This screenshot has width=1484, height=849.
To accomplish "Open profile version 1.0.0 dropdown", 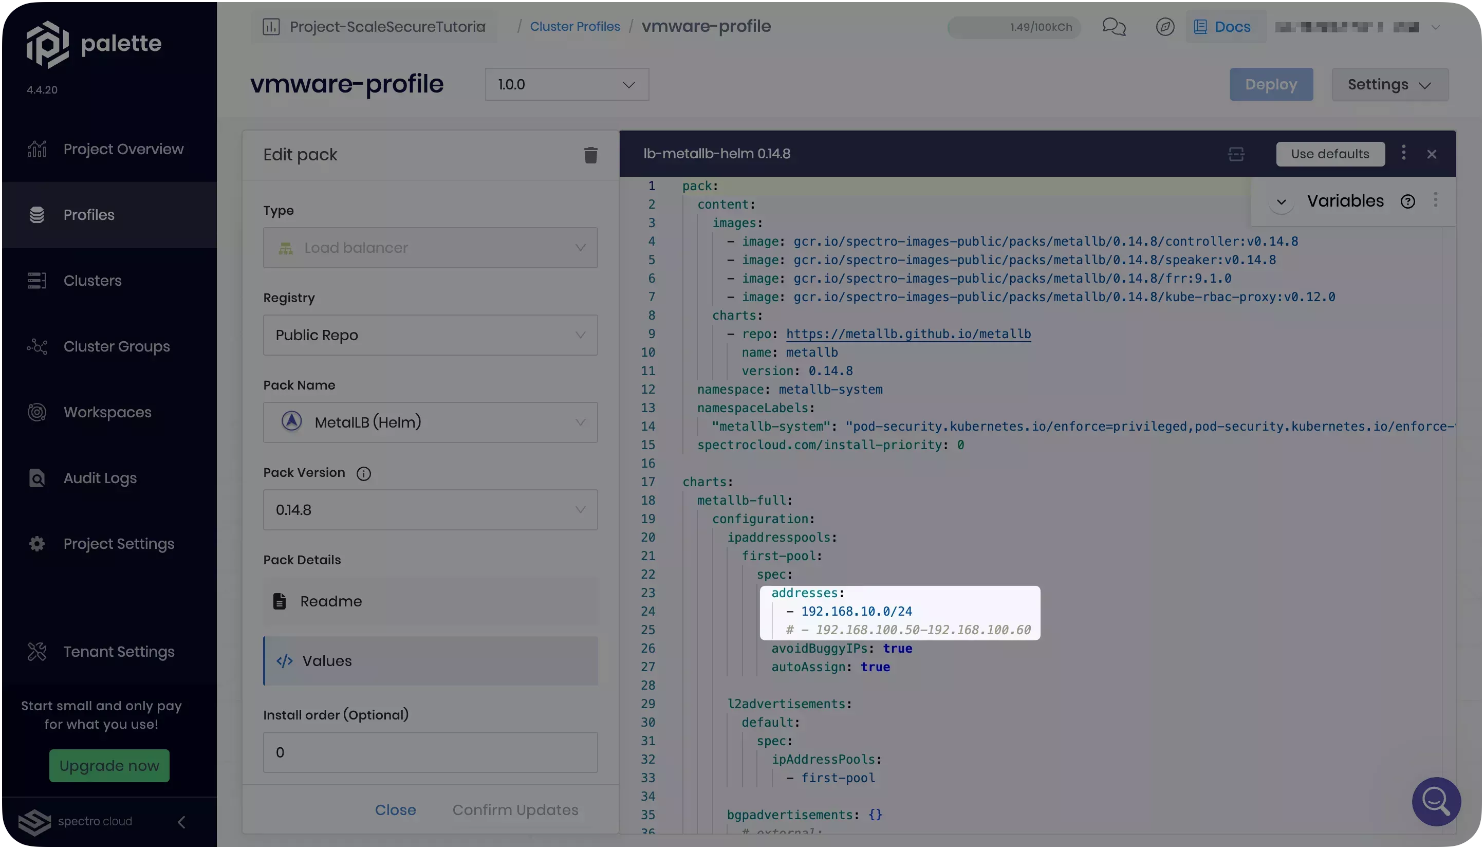I will pos(567,85).
